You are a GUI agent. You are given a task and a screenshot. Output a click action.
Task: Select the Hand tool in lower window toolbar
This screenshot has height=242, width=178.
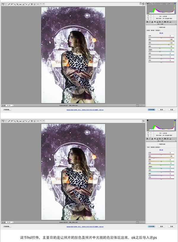pyautogui.click(x=6, y=121)
